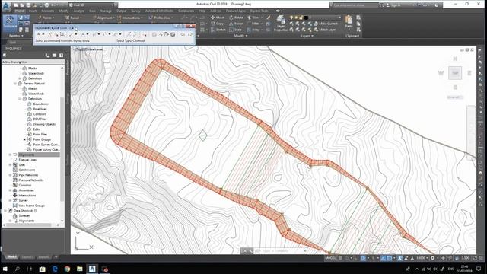
Task: Select Assemblies item in Toolspace tree
Action: [x=26, y=190]
